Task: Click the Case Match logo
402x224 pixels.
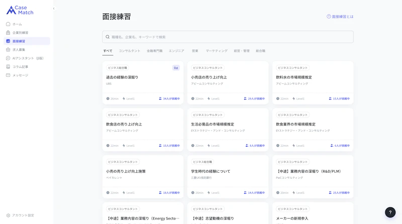Action: (20, 10)
